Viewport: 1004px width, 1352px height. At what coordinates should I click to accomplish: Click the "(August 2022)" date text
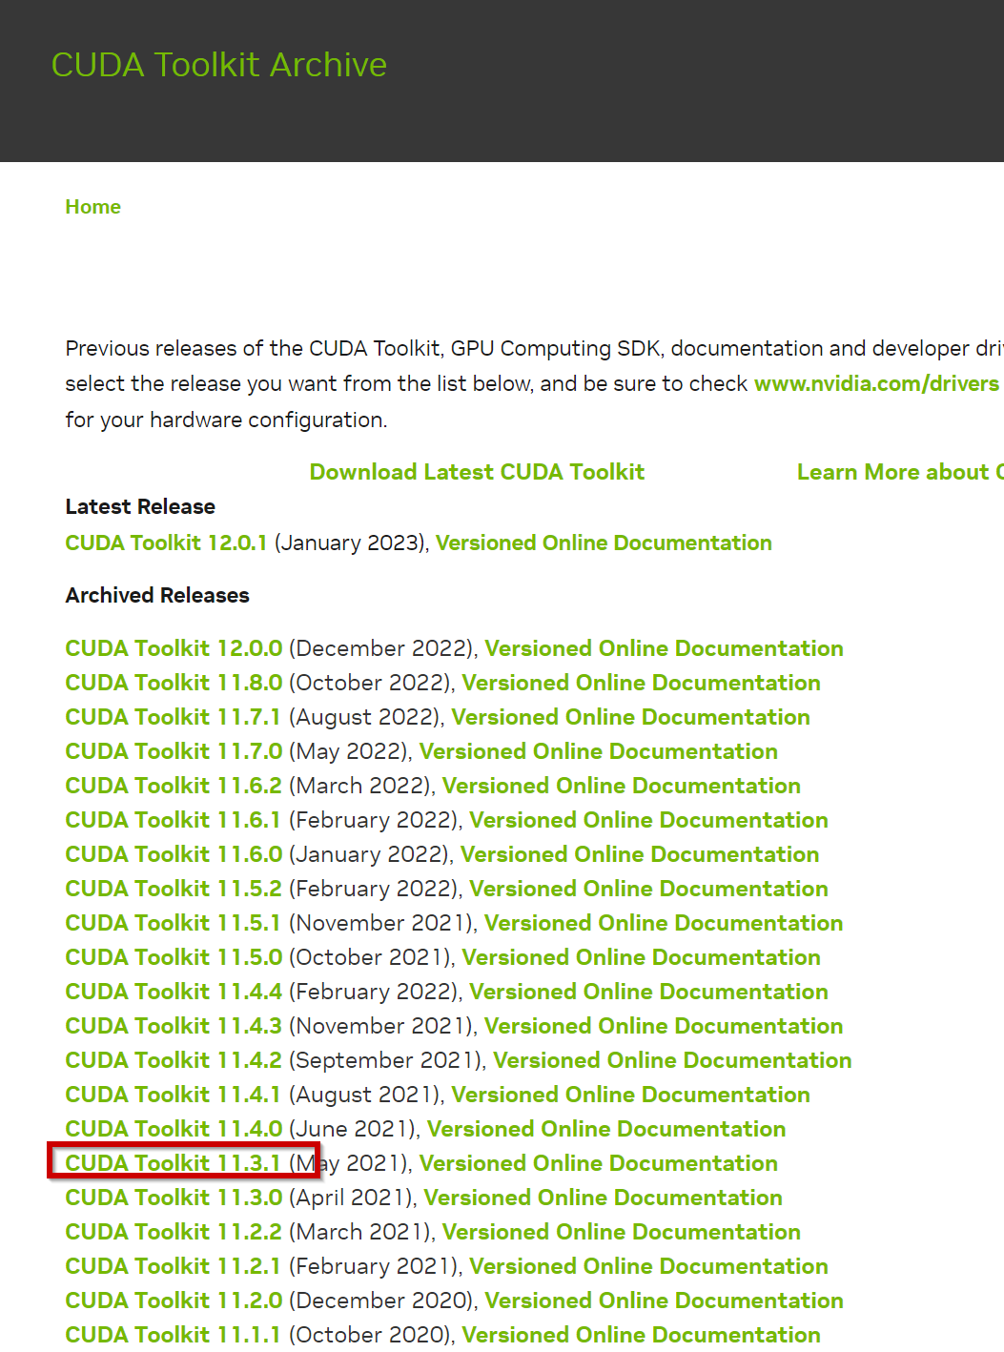tap(365, 717)
